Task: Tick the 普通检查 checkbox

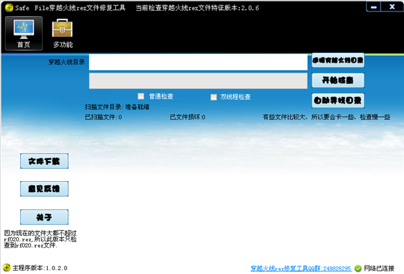Action: coord(141,96)
